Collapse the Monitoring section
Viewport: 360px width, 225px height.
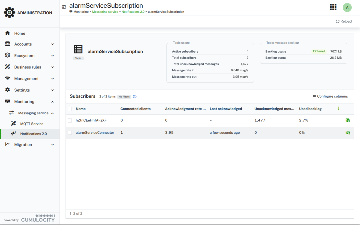point(52,101)
